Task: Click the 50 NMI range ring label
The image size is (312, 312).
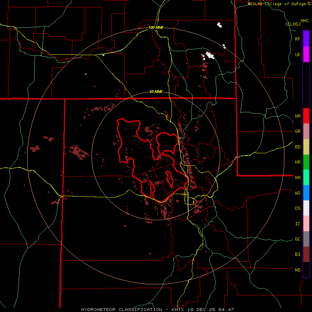Action: (x=156, y=92)
